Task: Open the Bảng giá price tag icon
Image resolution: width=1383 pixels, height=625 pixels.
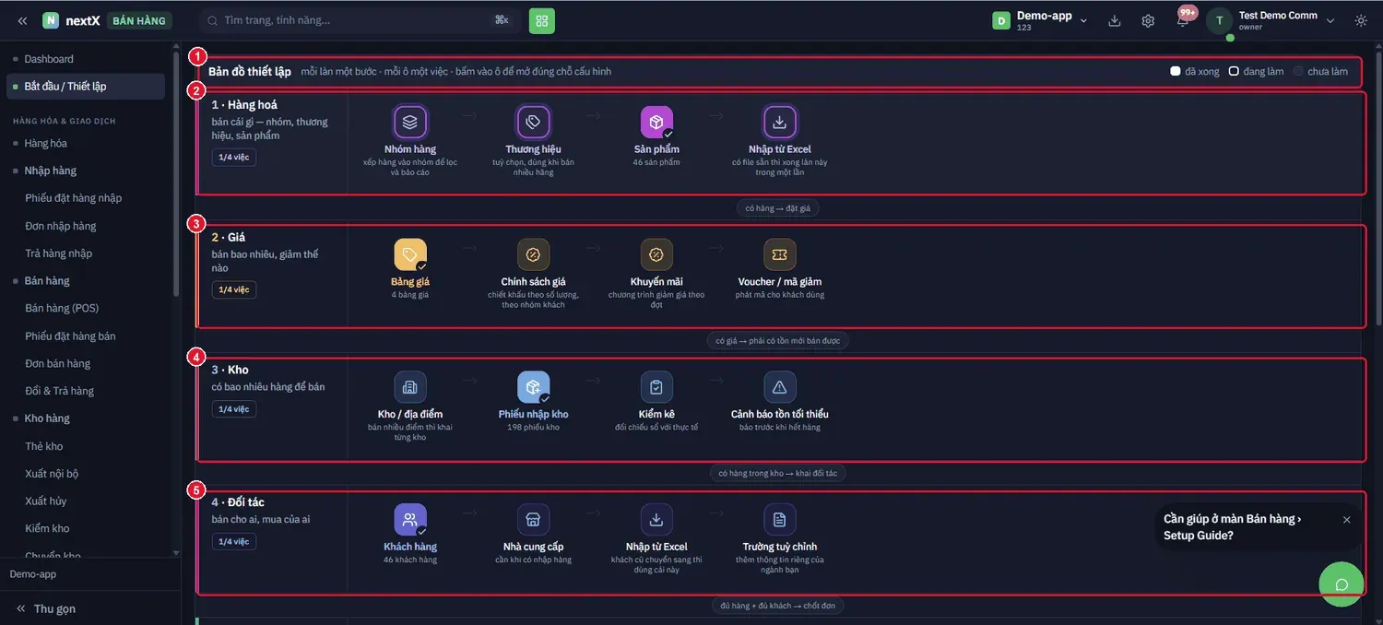Action: click(410, 254)
